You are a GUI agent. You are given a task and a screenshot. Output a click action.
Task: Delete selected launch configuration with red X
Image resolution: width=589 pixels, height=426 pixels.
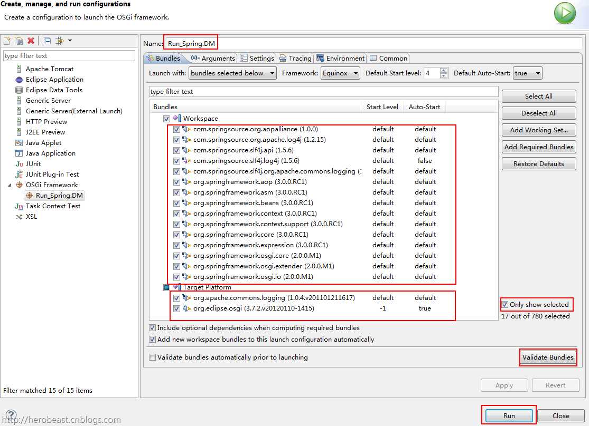click(x=31, y=41)
